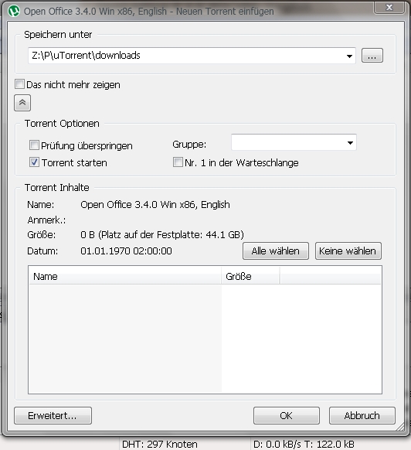
Task: Click torrent name 'Open Office 3.4.0 Win x86, English'
Action: coord(155,205)
